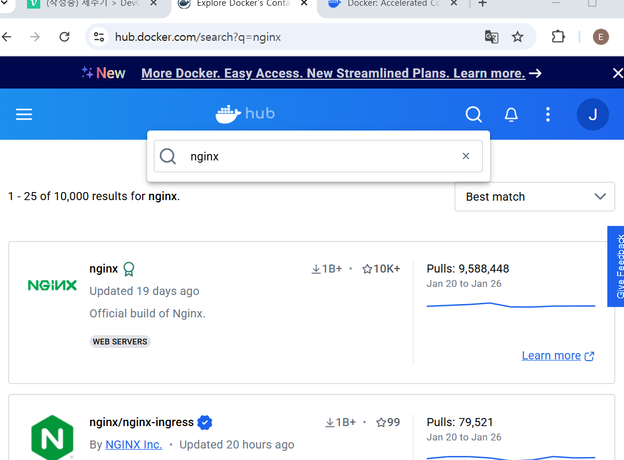Click the 10K+ stars on nginx

click(381, 269)
